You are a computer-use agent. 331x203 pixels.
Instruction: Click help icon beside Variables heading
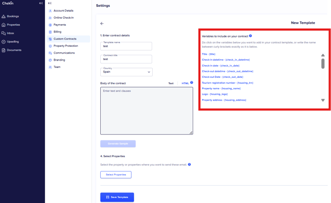coord(250,36)
